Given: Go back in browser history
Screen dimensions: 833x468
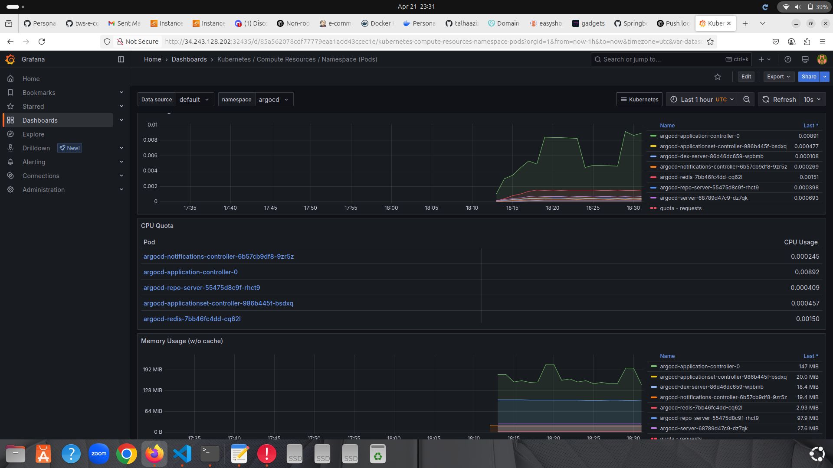Looking at the screenshot, I should (x=10, y=42).
